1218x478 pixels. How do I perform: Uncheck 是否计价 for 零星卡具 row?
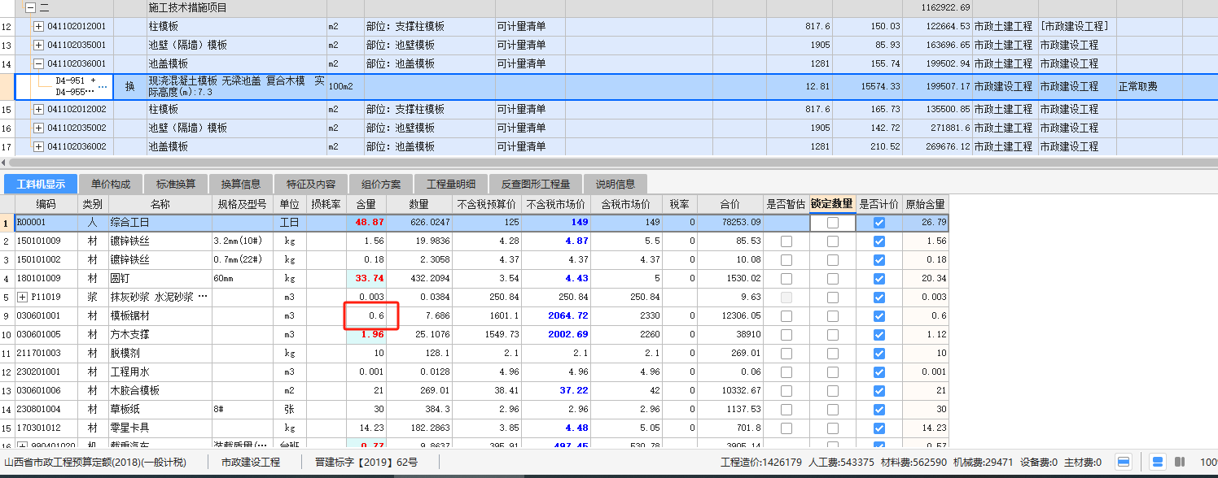pyautogui.click(x=878, y=428)
